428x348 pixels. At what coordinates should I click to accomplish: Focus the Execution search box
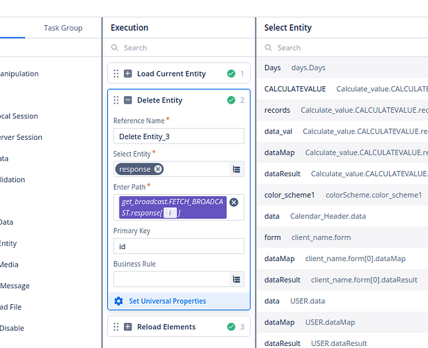coord(181,48)
